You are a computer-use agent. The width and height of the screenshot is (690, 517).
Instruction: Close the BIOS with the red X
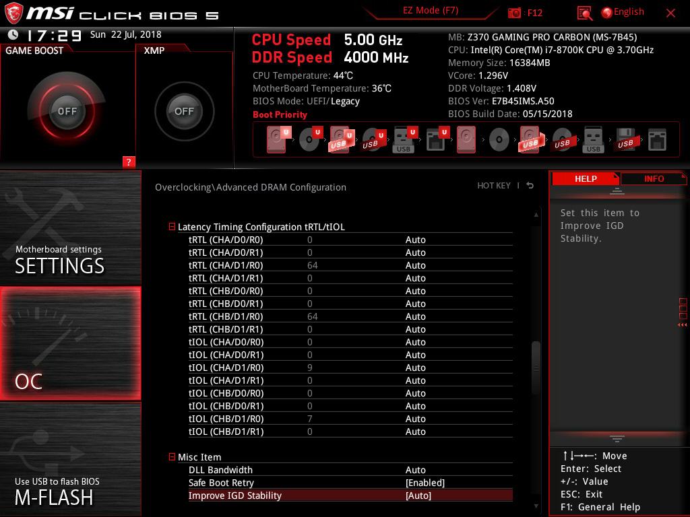(x=670, y=13)
